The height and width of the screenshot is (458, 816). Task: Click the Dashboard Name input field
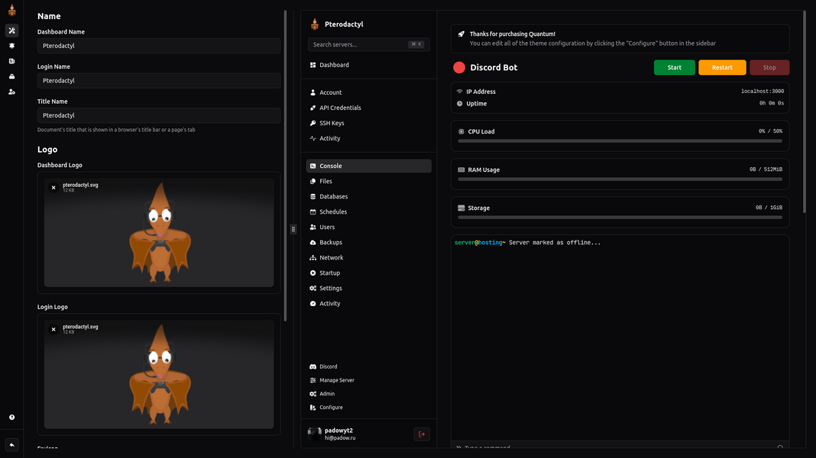(159, 46)
